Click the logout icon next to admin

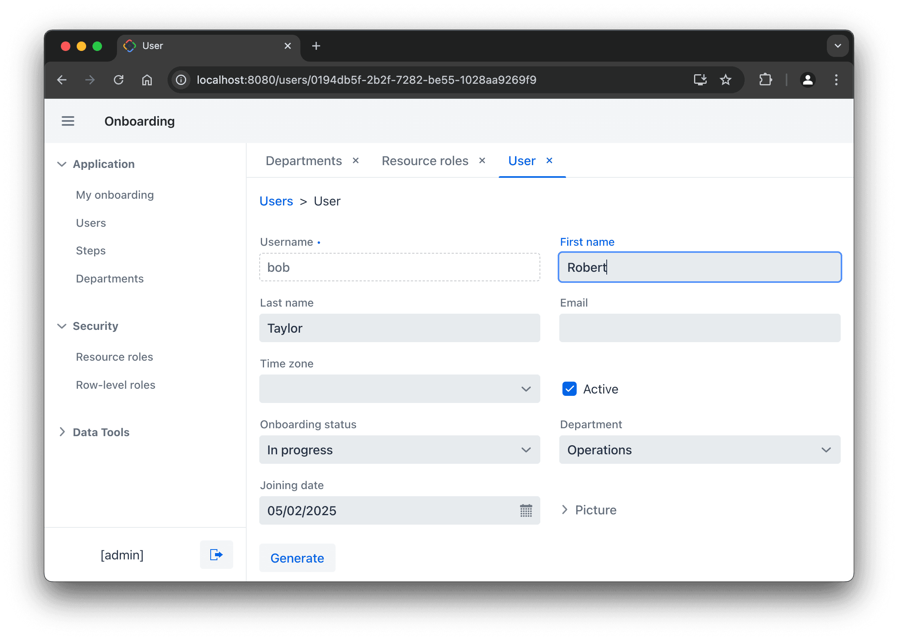pyautogui.click(x=216, y=555)
